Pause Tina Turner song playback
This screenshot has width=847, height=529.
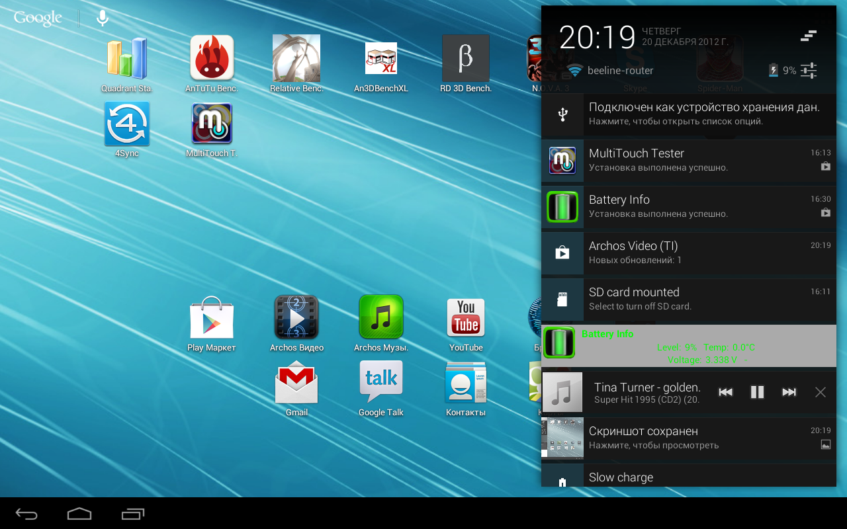(757, 392)
